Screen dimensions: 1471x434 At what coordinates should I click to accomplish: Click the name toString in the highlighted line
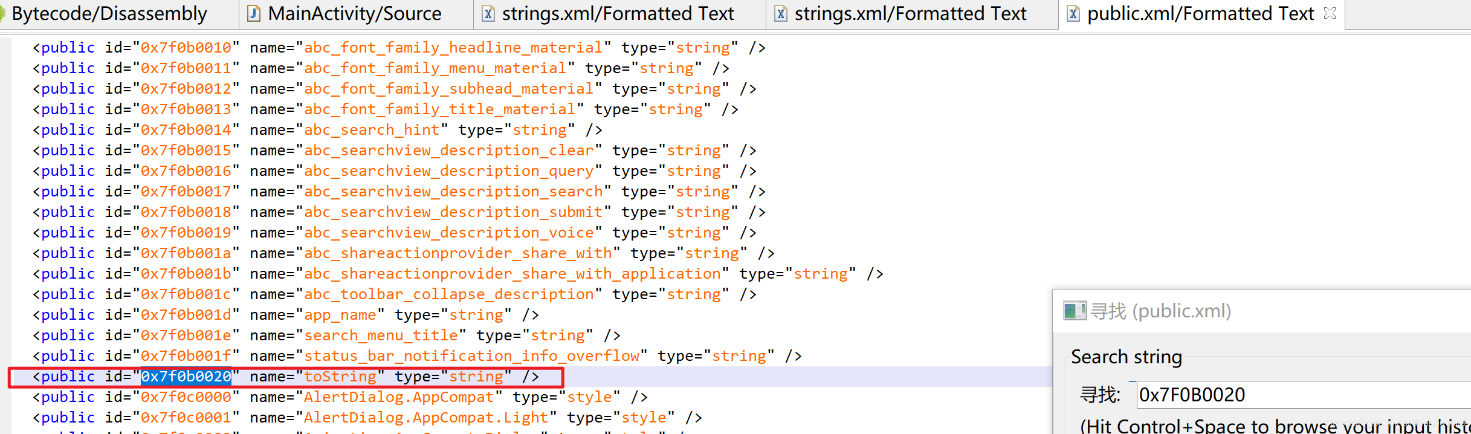point(340,377)
